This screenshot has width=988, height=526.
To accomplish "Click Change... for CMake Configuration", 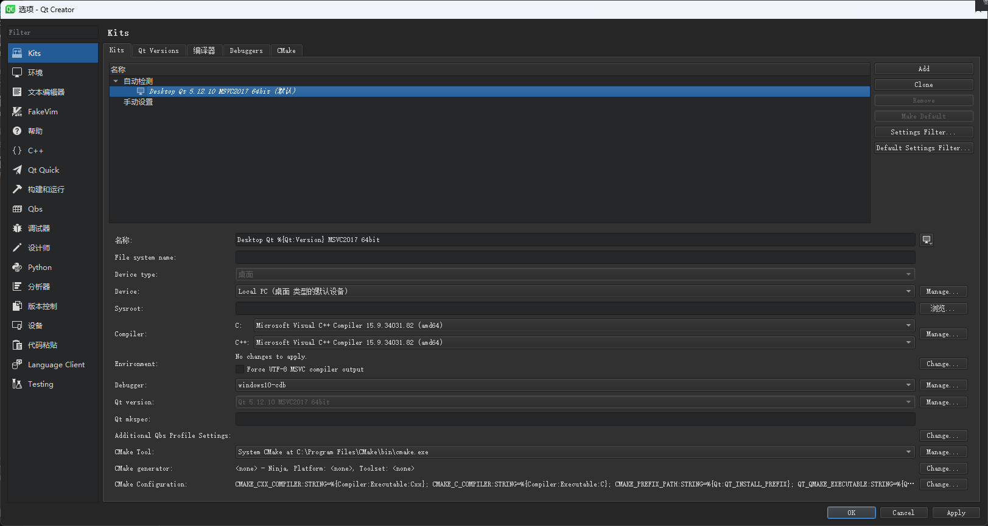I will (x=943, y=484).
